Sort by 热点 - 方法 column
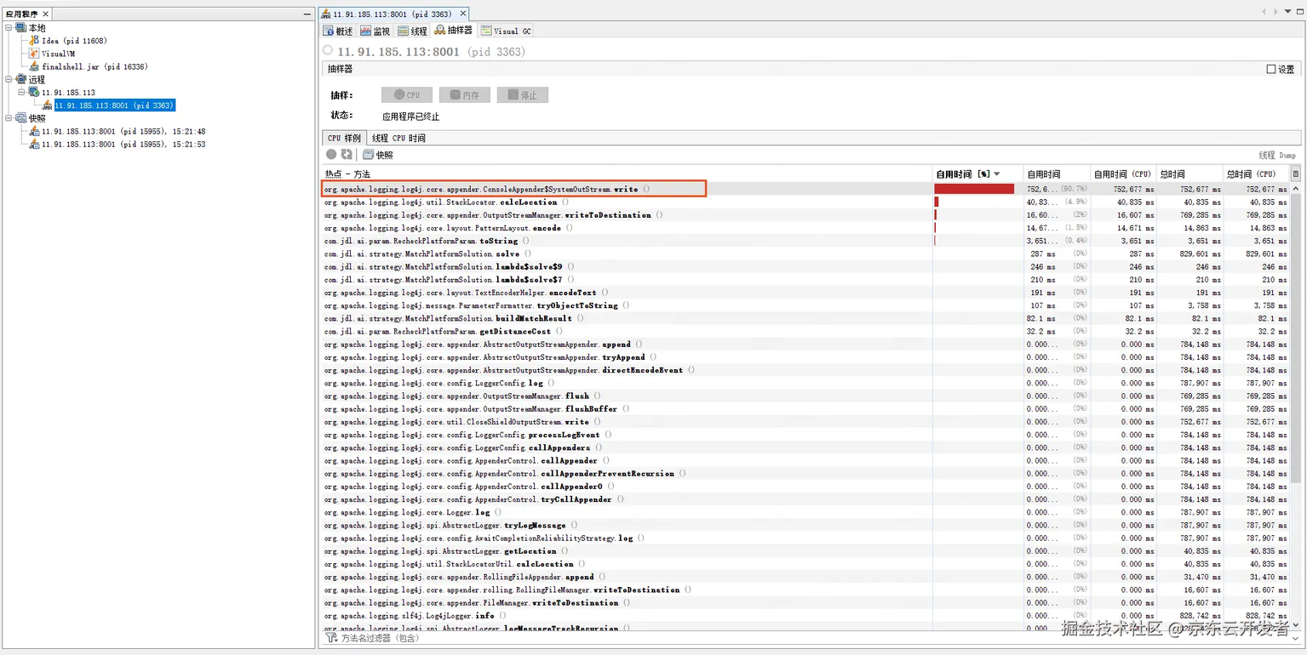 (x=627, y=174)
